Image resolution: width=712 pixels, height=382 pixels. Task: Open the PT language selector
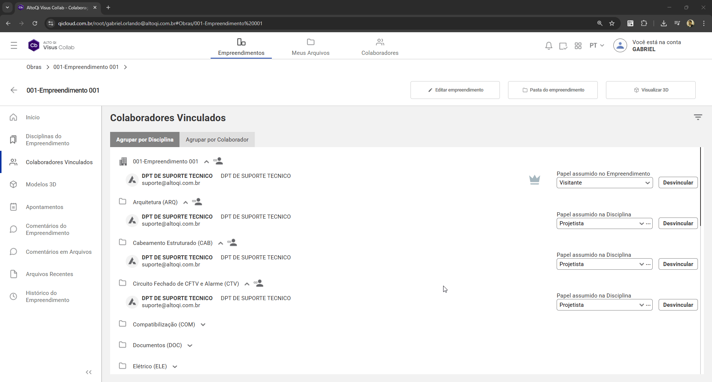click(x=597, y=46)
